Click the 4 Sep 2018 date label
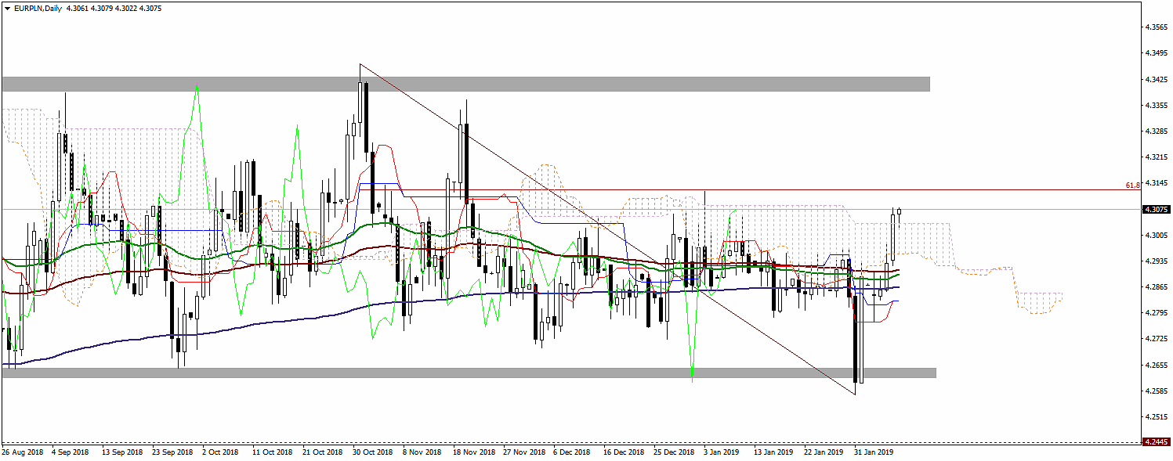Screen dimensions: 1173x461 [x=71, y=452]
